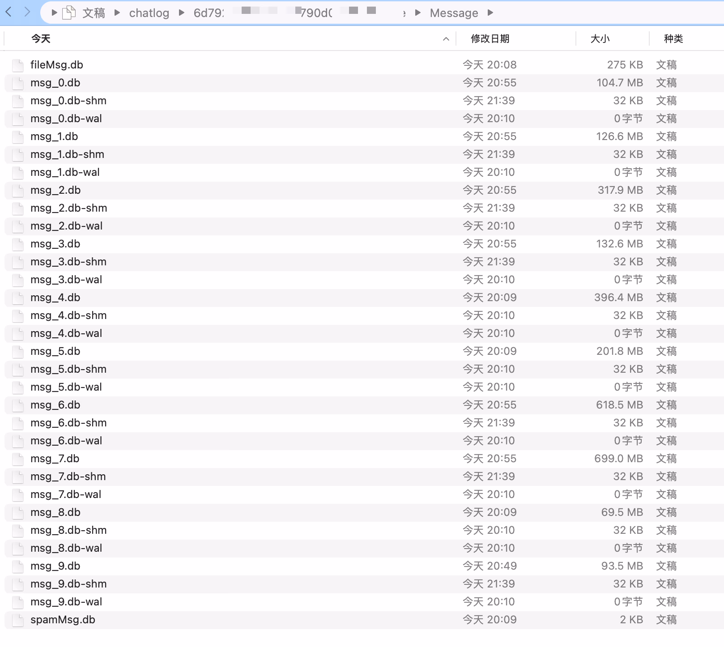Screen dimensions: 724x647
Task: Click the 文稿 document icon in path bar
Action: pos(69,13)
